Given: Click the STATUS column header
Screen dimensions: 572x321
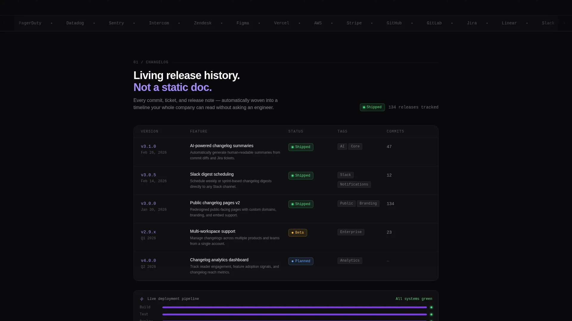Looking at the screenshot, I should pyautogui.click(x=296, y=131).
